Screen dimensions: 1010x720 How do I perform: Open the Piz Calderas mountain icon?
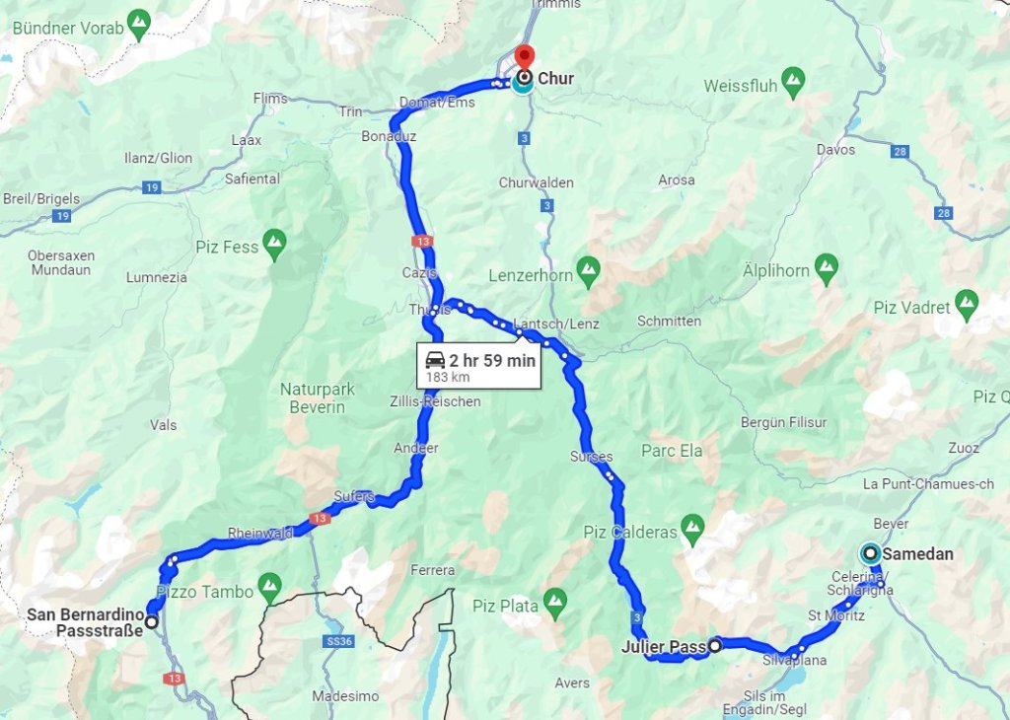point(692,531)
